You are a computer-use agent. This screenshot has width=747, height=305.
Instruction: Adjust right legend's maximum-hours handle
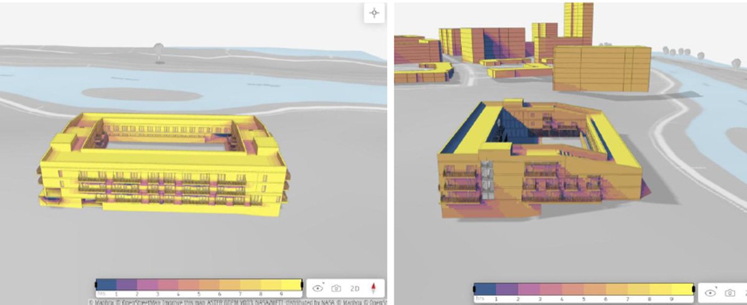click(694, 290)
